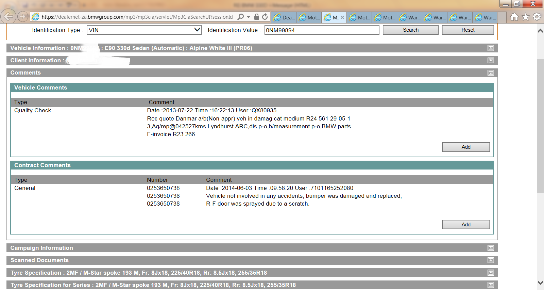Click the security padlock icon
This screenshot has height=290, width=544.
(x=257, y=17)
